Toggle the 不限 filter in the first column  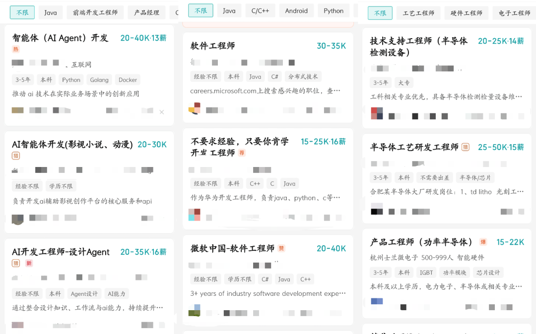click(x=22, y=11)
